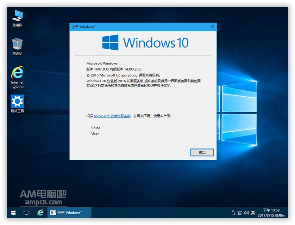Screen dimensions: 295x225
Task: Select the 回收站 recycle bin icon
Action: [17, 47]
